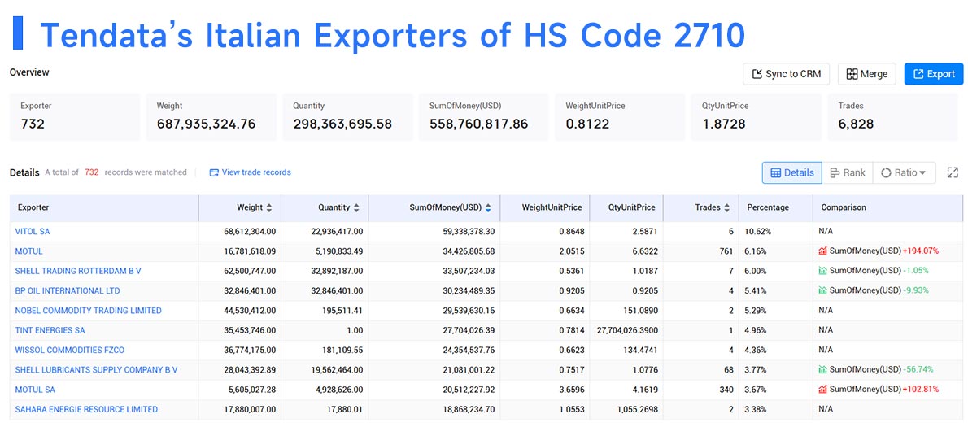Switch to the Rank view tab
The height and width of the screenshot is (427, 968).
[848, 172]
